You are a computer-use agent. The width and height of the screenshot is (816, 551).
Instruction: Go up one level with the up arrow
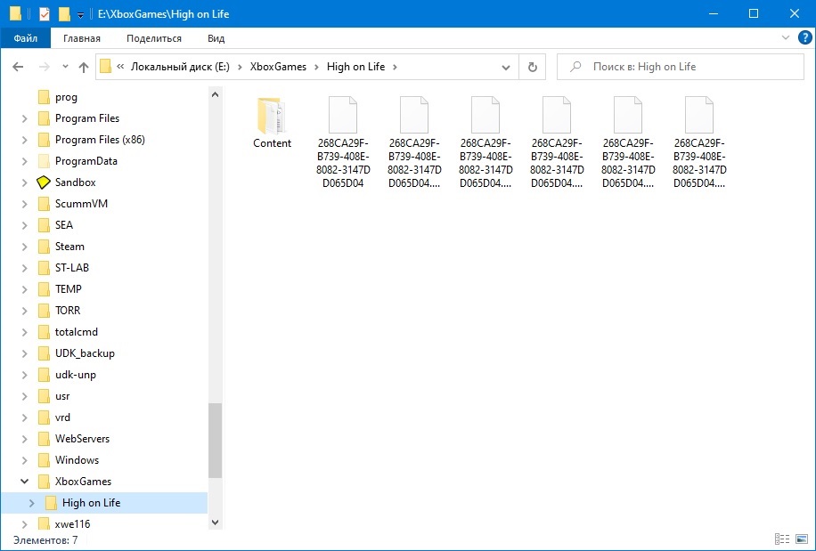(83, 67)
